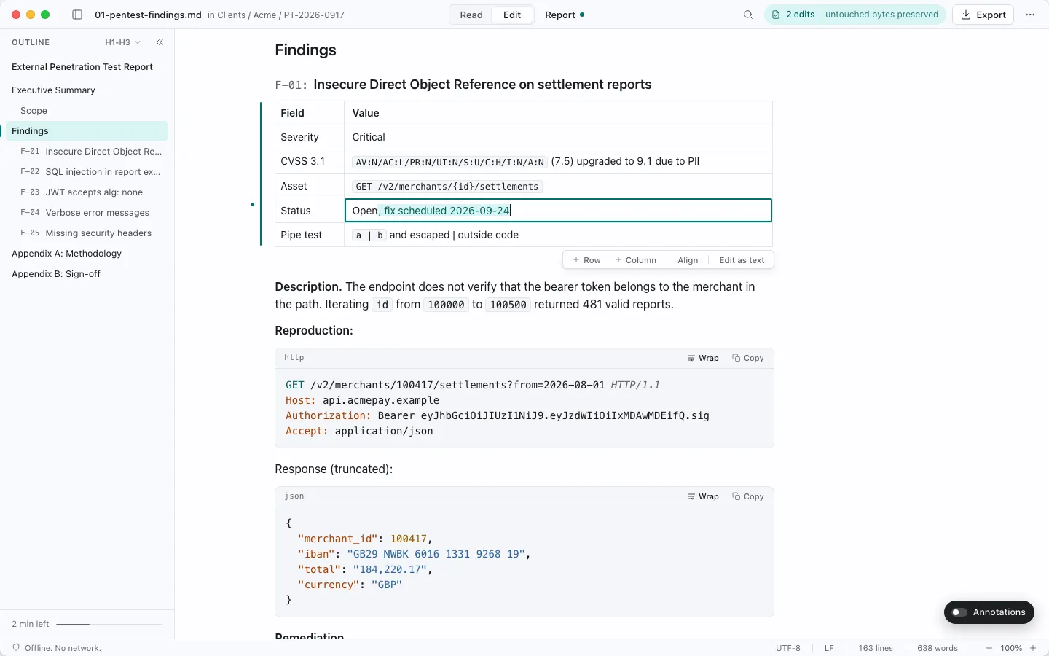Open the H1-H3 outline depth dropdown

pos(123,42)
